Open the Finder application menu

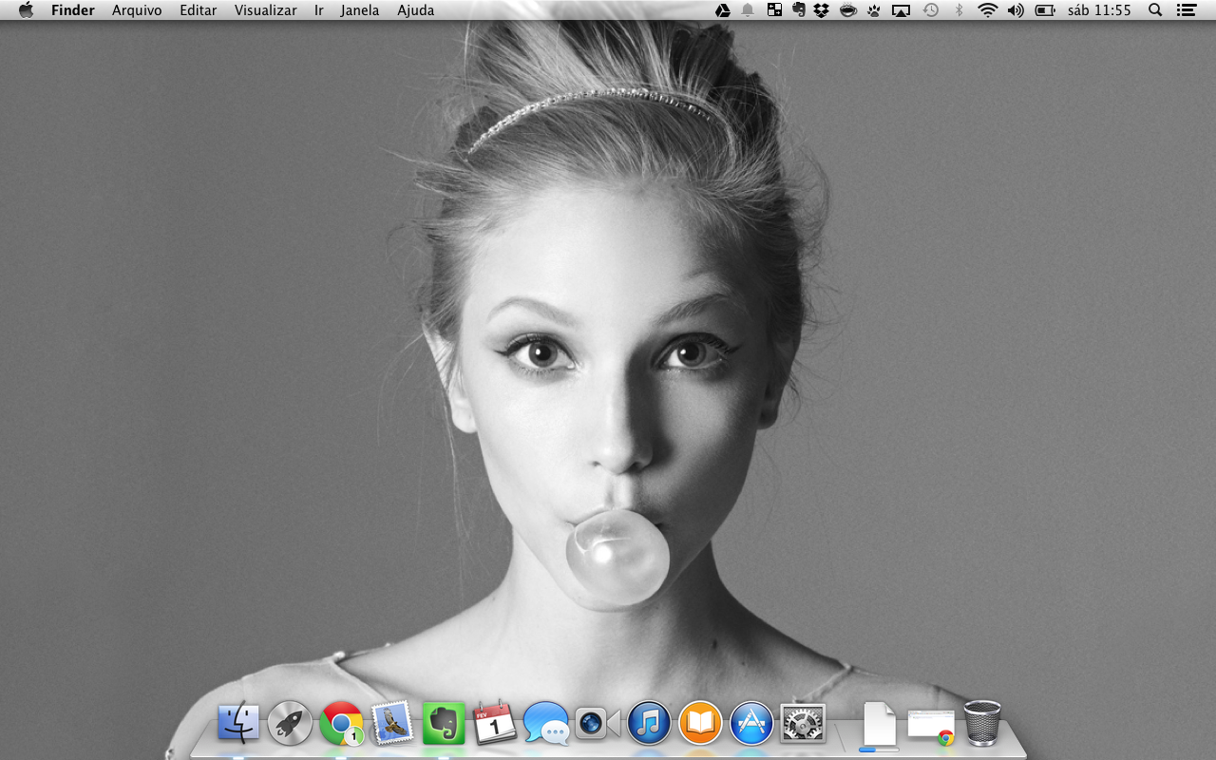pos(73,10)
